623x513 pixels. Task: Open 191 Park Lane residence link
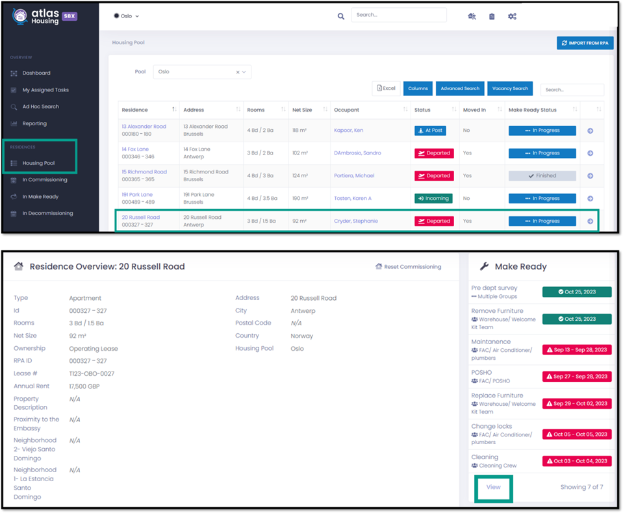(137, 195)
